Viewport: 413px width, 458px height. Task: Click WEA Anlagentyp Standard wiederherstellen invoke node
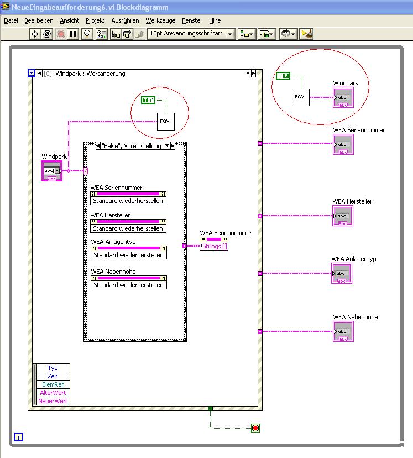click(129, 253)
